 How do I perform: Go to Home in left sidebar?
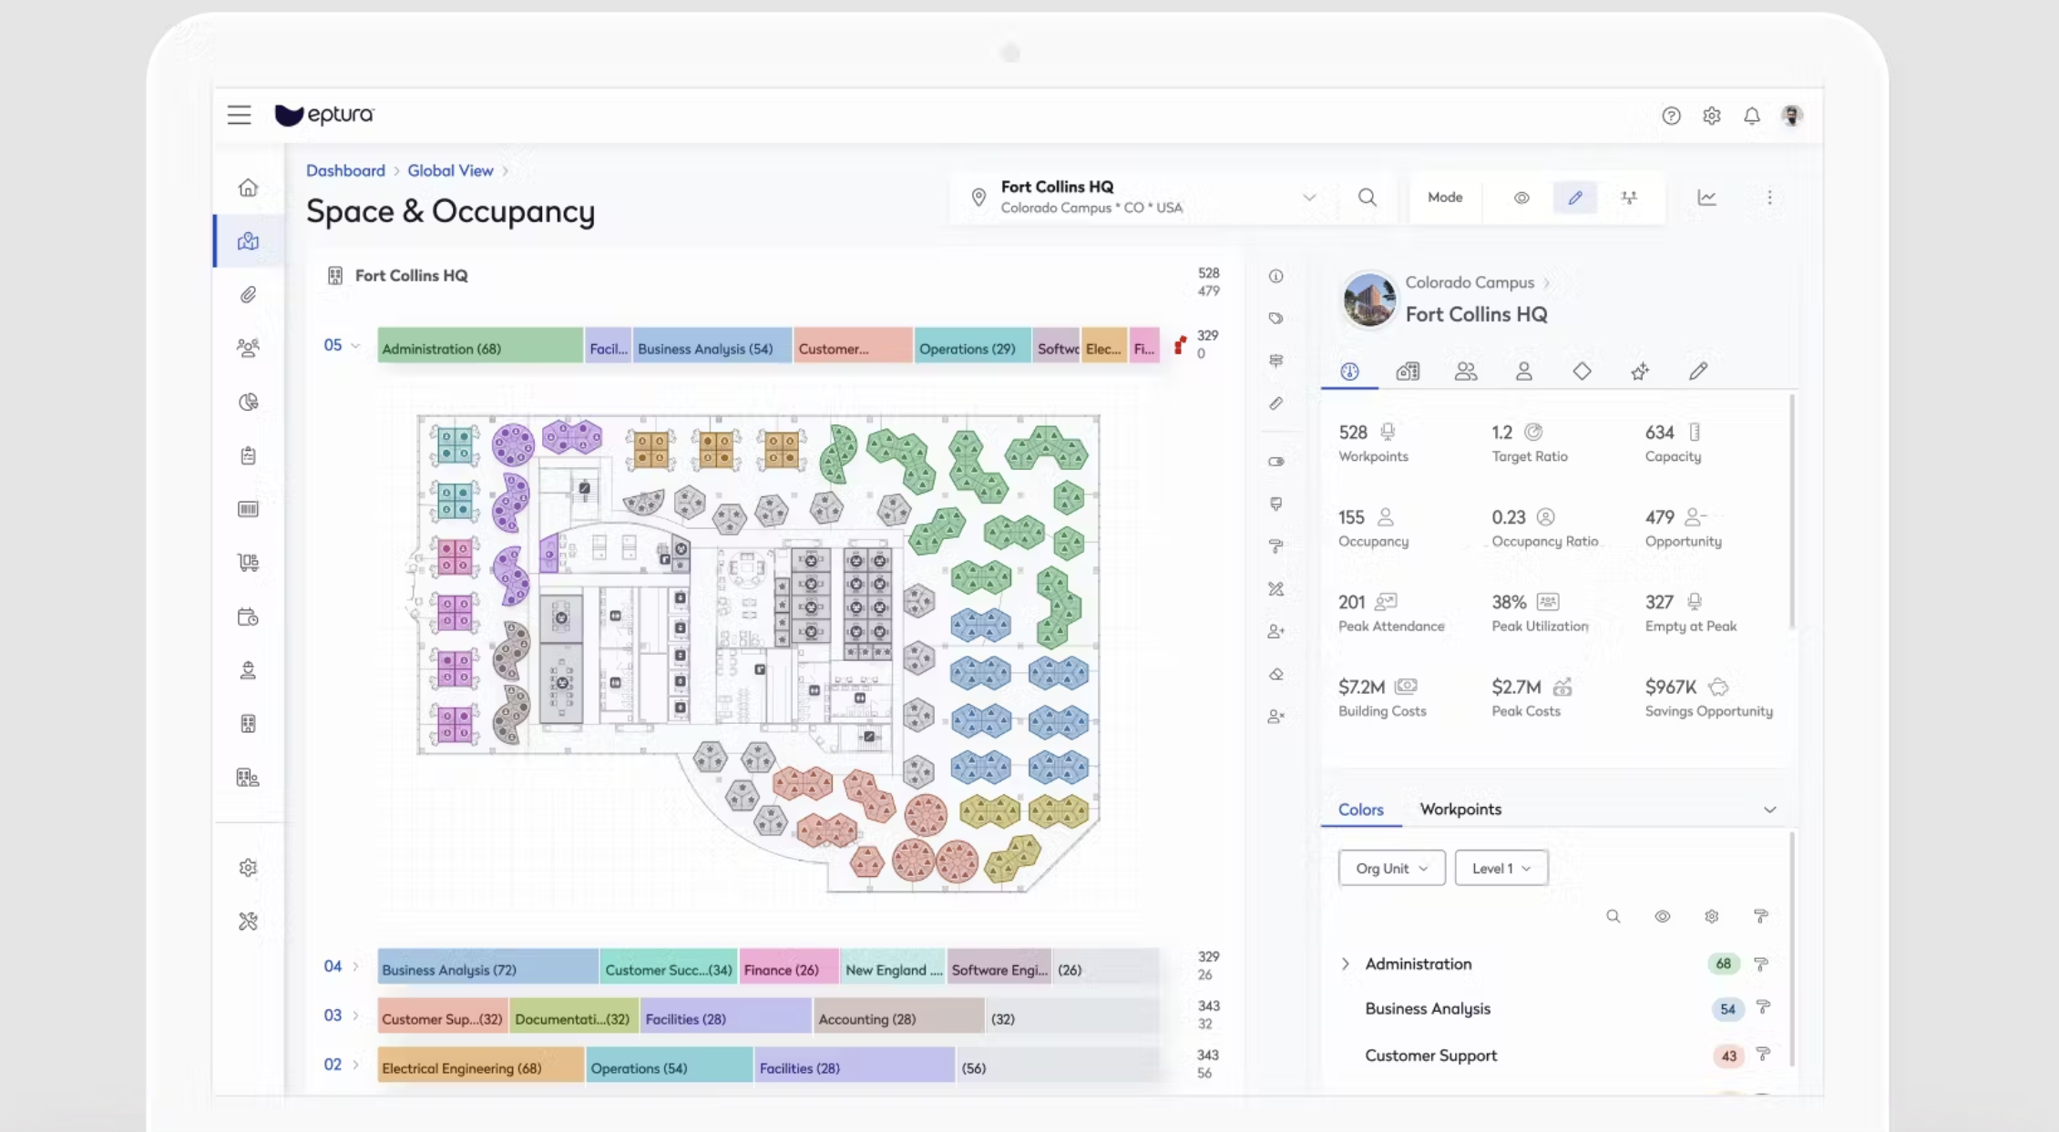[x=248, y=188]
